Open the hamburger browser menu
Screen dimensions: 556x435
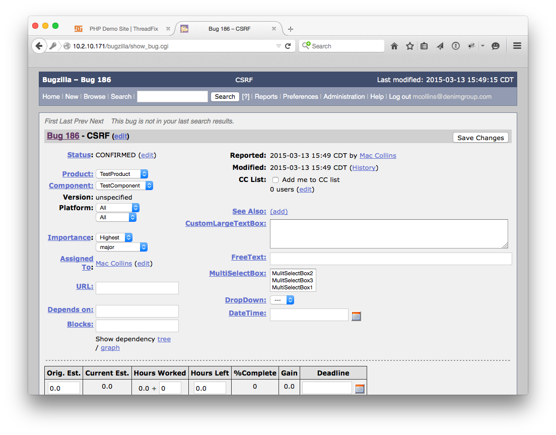pyautogui.click(x=517, y=46)
